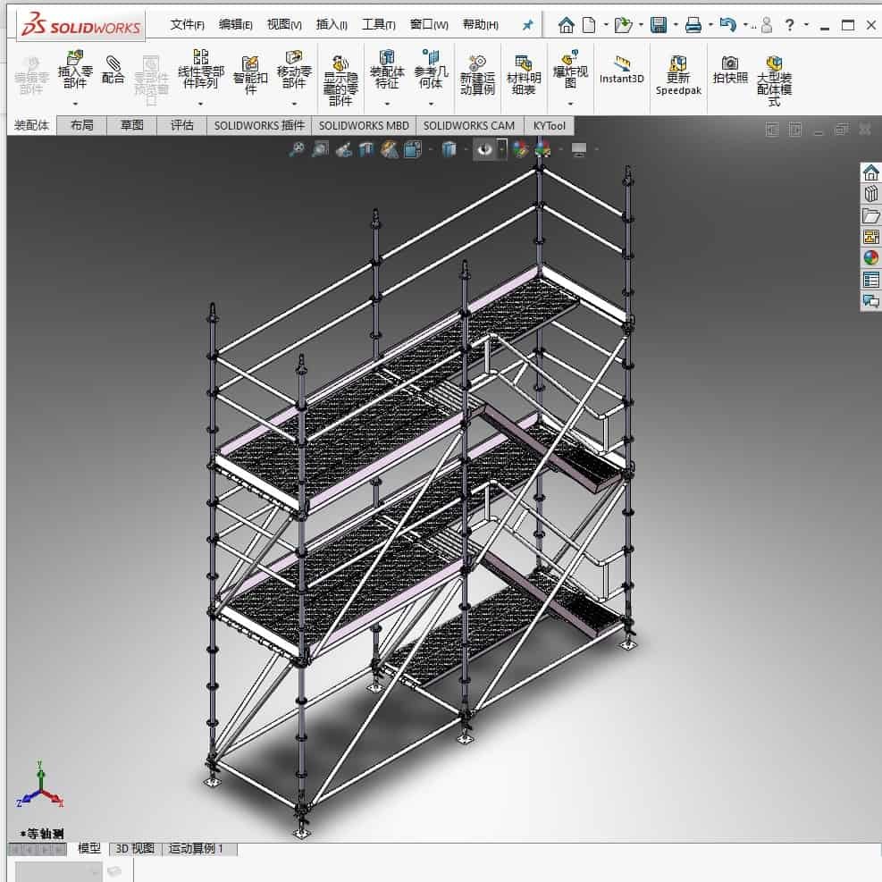882x882 pixels.
Task: Expand Linear Component Pattern dropdown arrow
Action: (x=201, y=104)
